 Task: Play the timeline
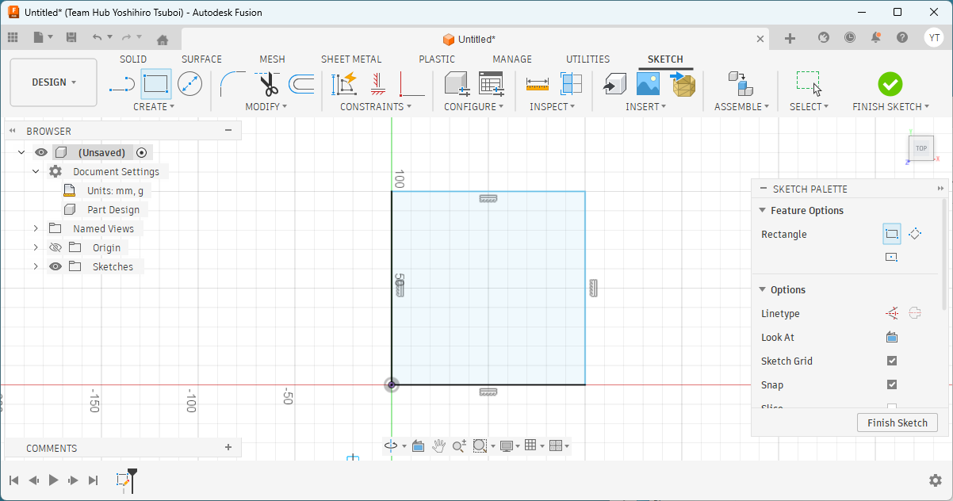tap(53, 480)
